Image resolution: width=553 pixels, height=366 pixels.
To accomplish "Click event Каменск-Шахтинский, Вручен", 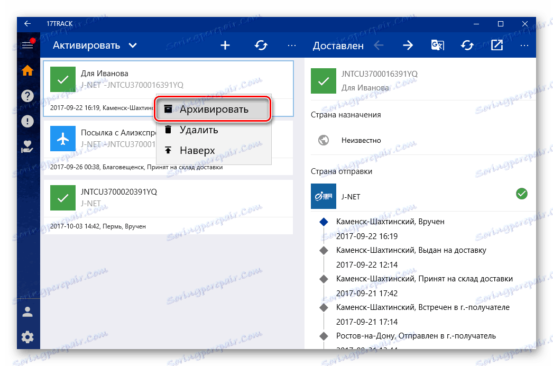I will click(390, 222).
